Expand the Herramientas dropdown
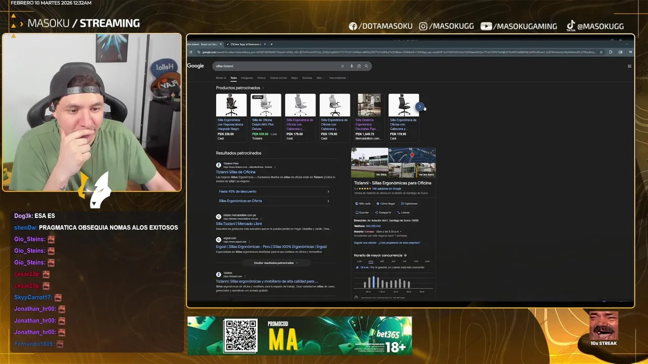648x364 pixels. tap(339, 78)
